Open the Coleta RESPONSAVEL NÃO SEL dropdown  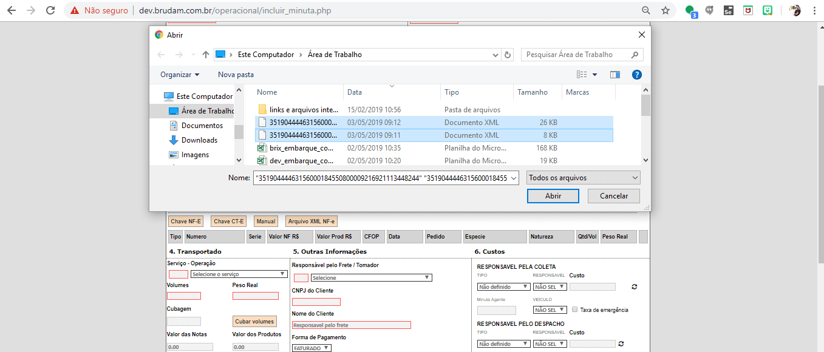coord(550,287)
